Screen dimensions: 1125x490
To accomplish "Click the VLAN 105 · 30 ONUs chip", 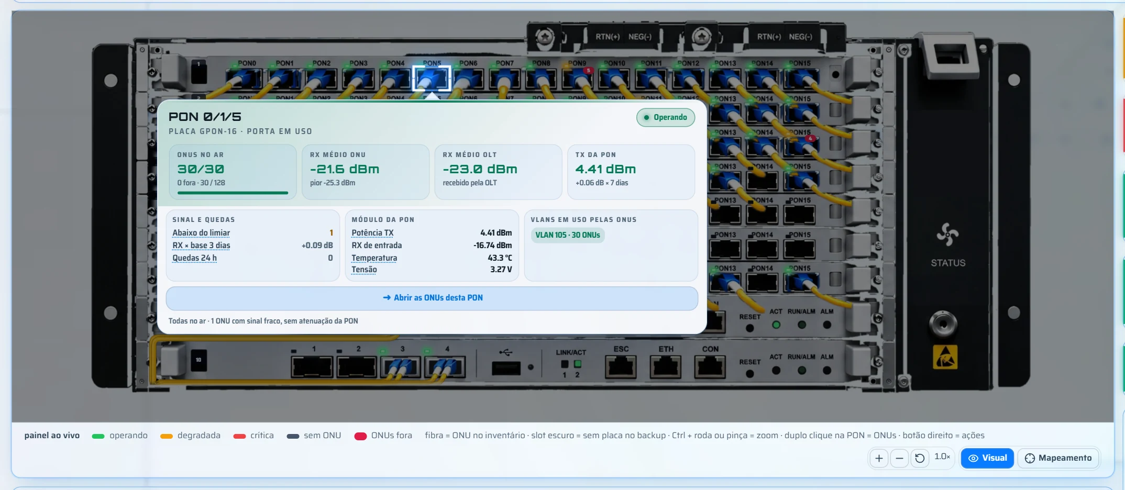I will click(568, 235).
